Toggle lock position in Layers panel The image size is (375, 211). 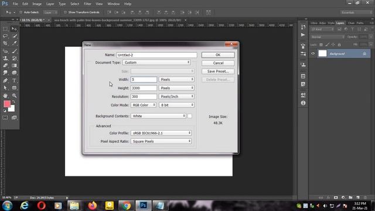click(333, 45)
